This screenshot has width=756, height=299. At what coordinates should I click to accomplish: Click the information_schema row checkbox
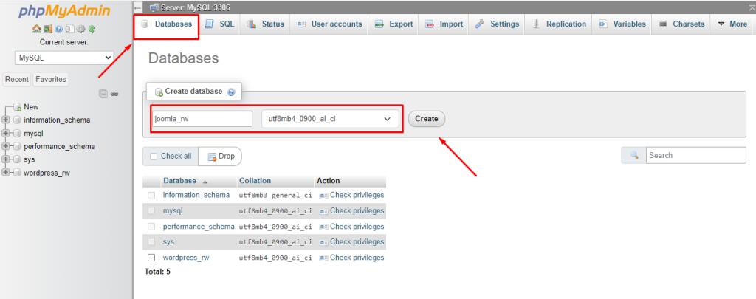(151, 196)
